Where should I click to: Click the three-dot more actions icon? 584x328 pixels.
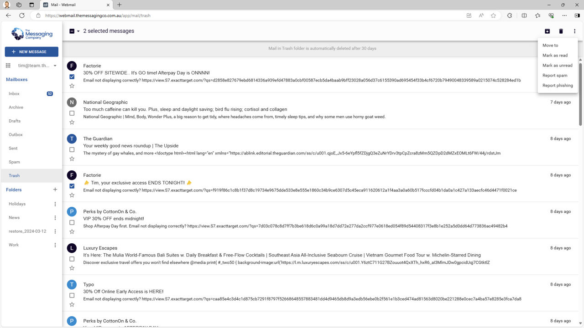575,31
